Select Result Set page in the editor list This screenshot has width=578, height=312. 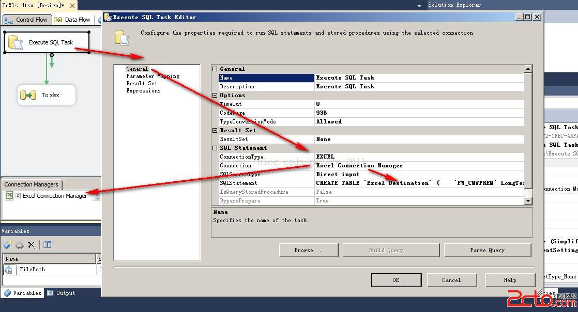(x=142, y=83)
